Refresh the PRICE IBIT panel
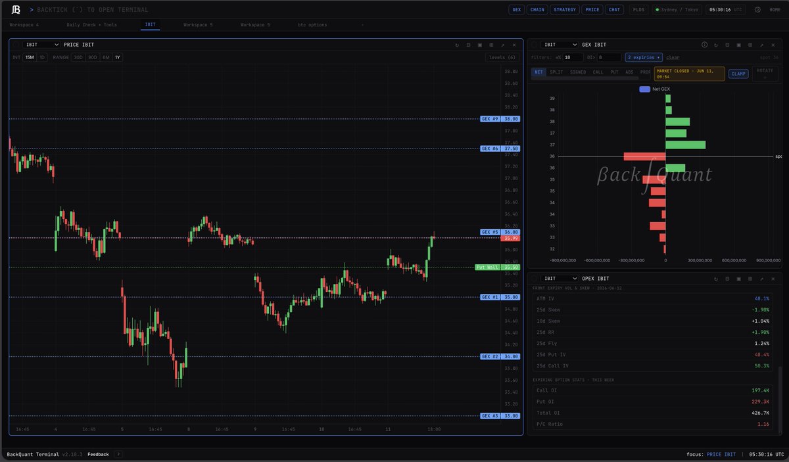Image resolution: width=789 pixels, height=462 pixels. pos(457,45)
